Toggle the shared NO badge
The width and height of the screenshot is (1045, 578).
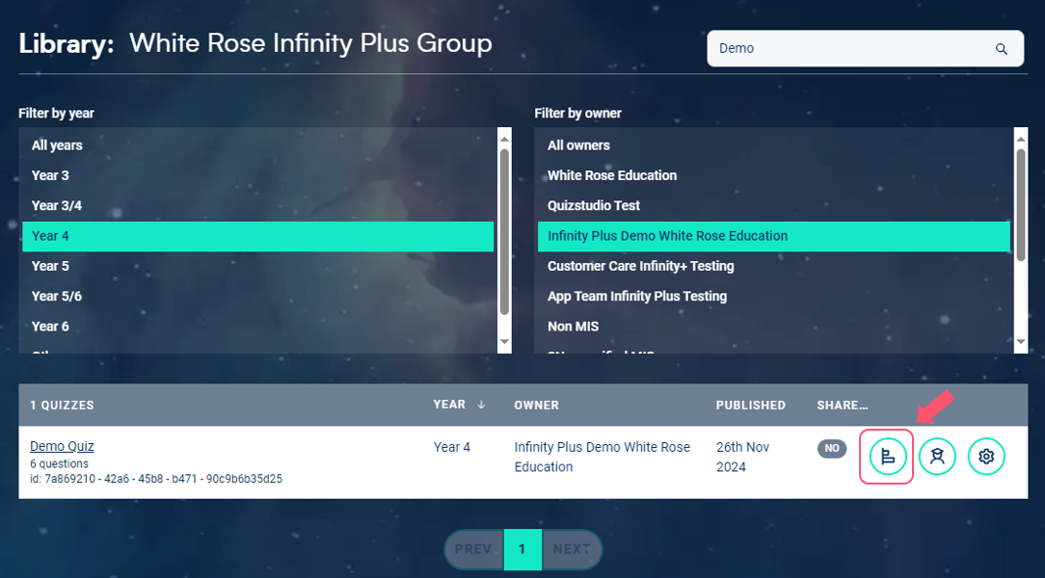click(831, 448)
